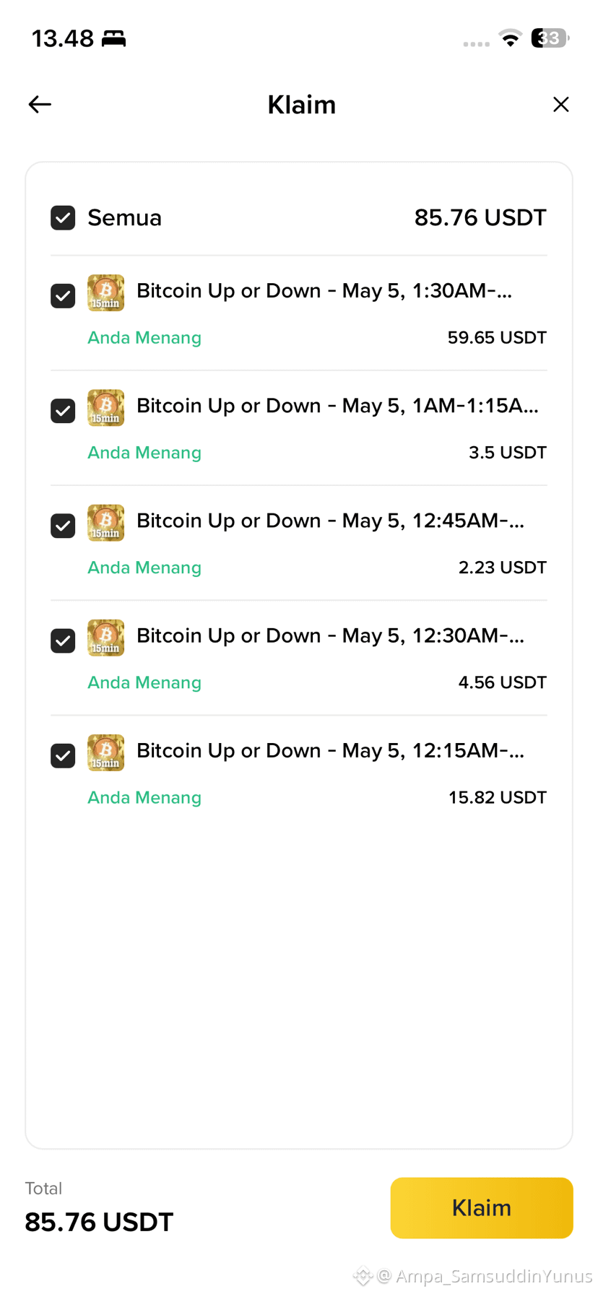Uncheck the Semua select-all checkbox
Viewport: 598px width, 1294px height.
pos(63,218)
